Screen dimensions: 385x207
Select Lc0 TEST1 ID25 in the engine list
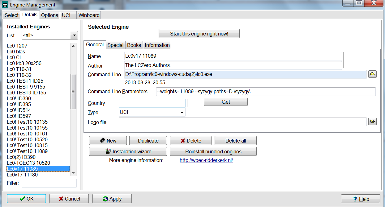coord(25,81)
